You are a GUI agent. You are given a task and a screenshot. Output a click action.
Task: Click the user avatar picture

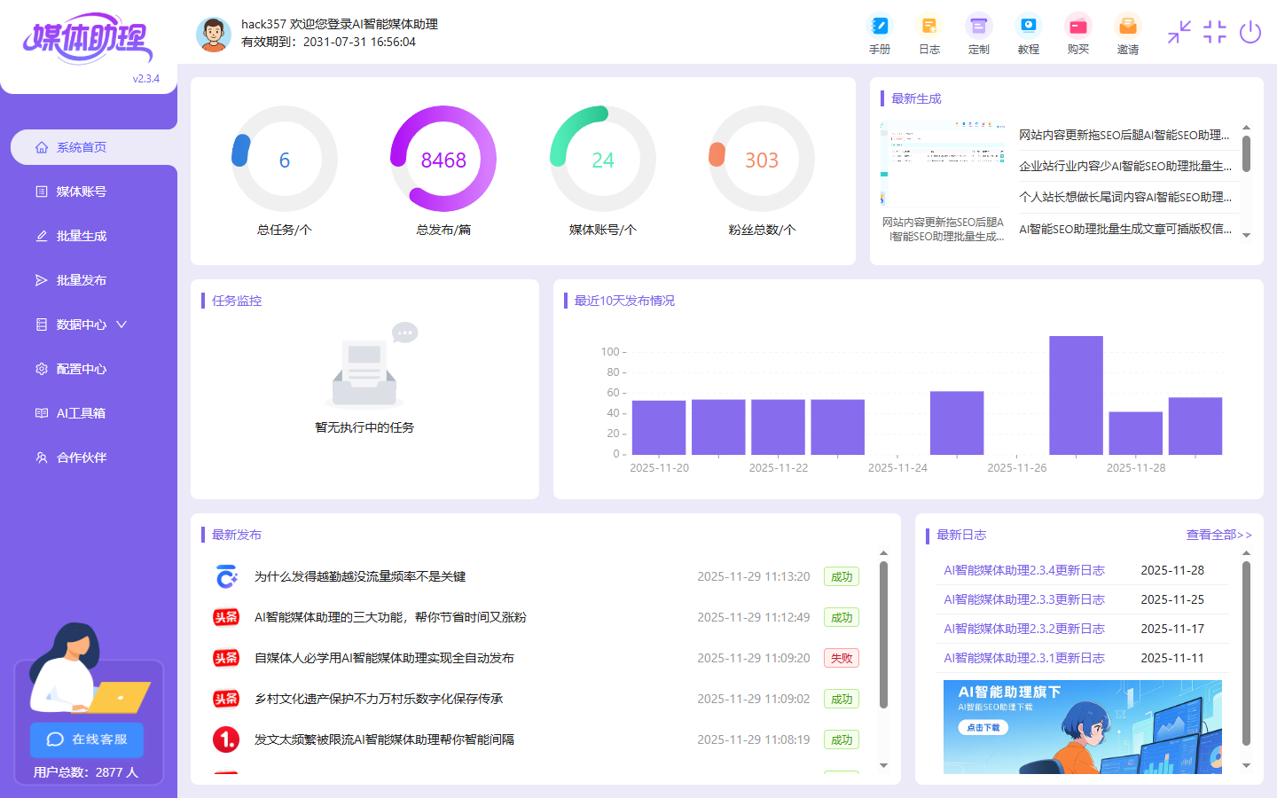[x=214, y=34]
